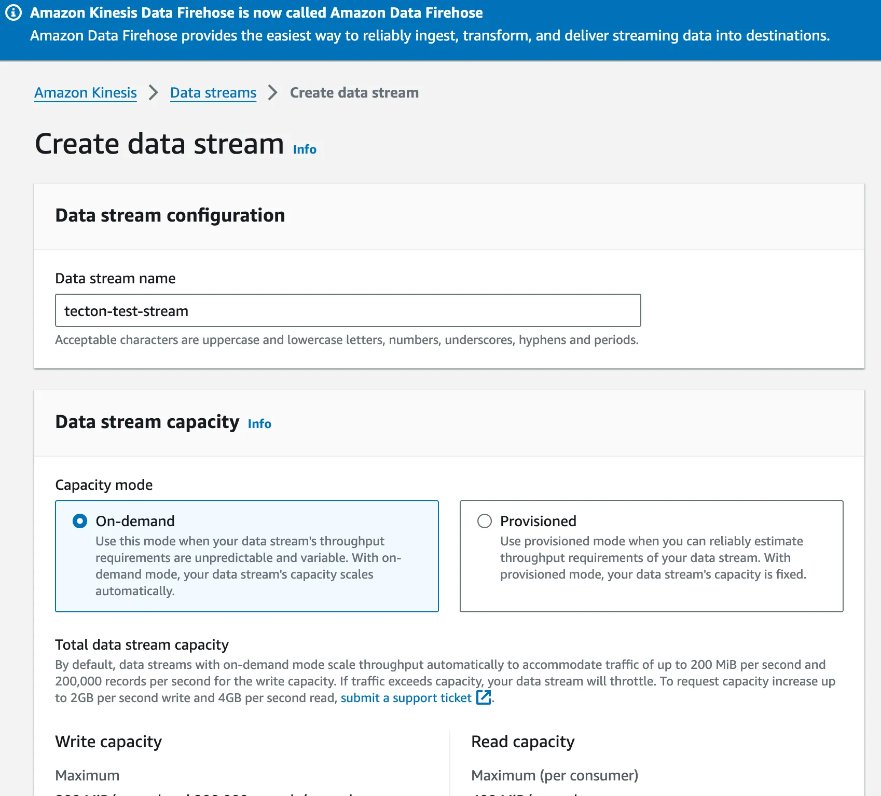Select the Provisioned capacity mode radio button
This screenshot has width=881, height=796.
485,521
